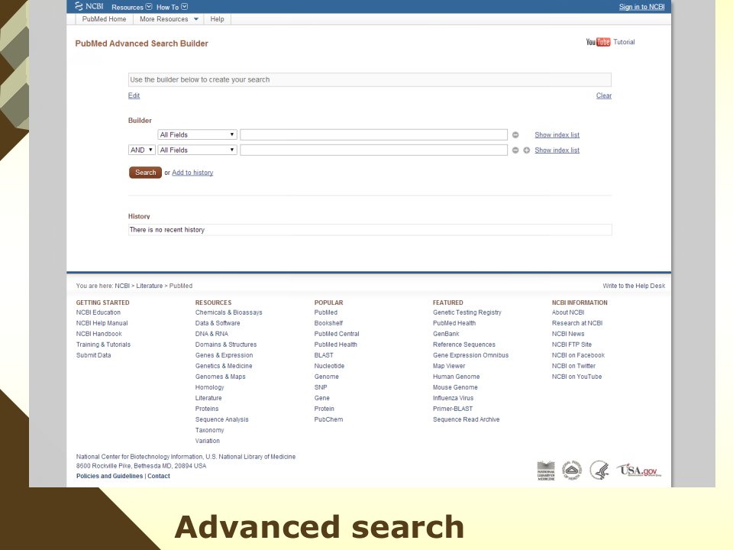Viewport: 733px width, 550px height.
Task: Open the About NCBI link
Action: pyautogui.click(x=567, y=312)
